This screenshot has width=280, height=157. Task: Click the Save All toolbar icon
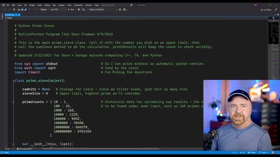(x=25, y=10)
